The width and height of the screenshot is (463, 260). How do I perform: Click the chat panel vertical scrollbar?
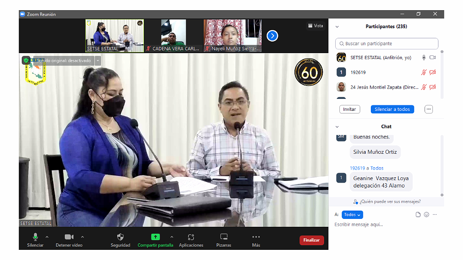tap(442, 165)
